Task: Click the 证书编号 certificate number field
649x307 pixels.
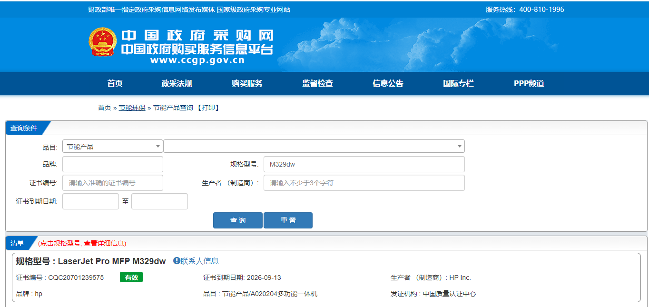Action: pyautogui.click(x=112, y=182)
